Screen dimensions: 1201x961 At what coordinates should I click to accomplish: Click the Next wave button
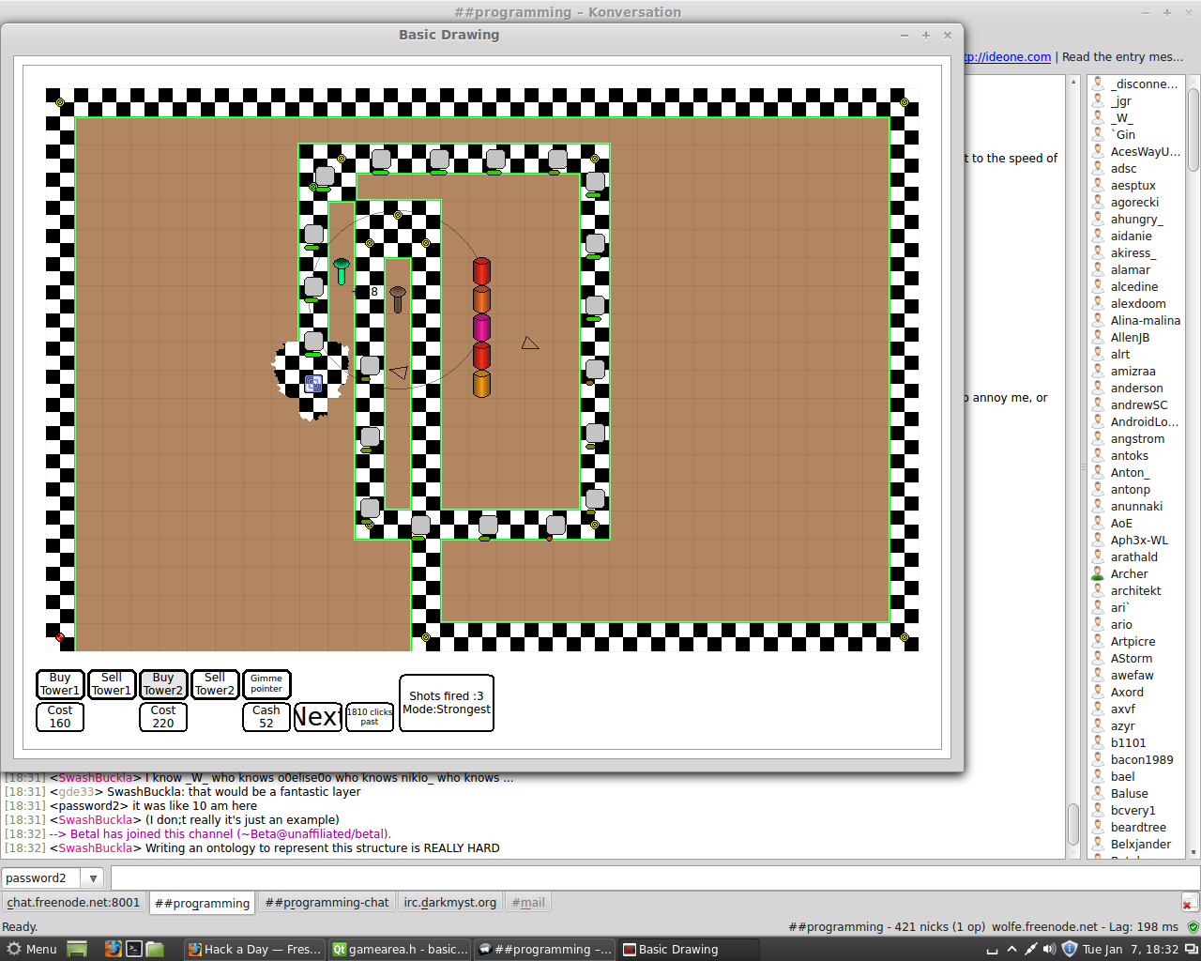tap(317, 717)
